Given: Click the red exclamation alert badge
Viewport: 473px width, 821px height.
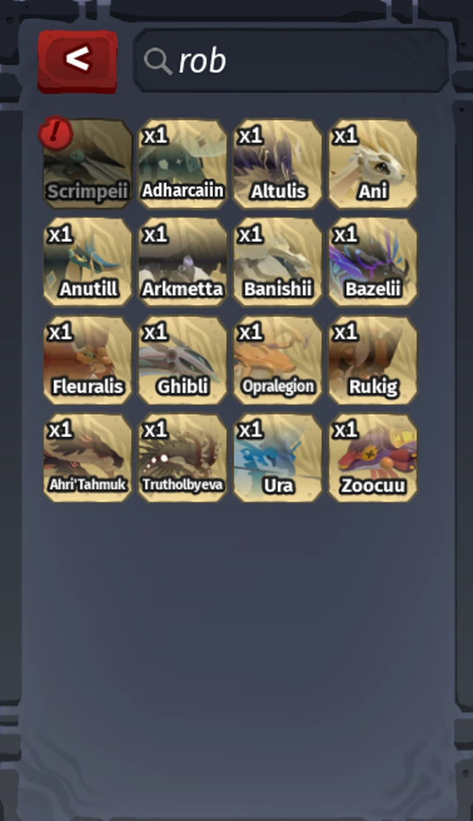Looking at the screenshot, I should coord(56,132).
